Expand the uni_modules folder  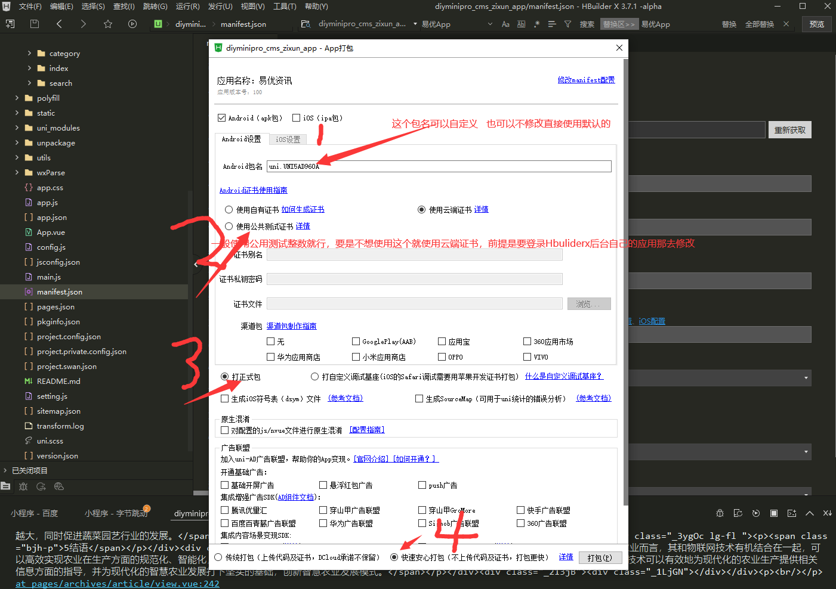pos(17,128)
